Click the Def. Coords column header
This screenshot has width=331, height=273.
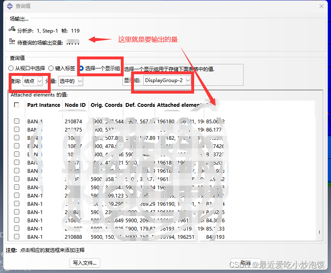coord(140,105)
